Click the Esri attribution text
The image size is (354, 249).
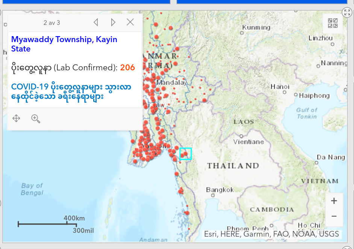coord(271,234)
